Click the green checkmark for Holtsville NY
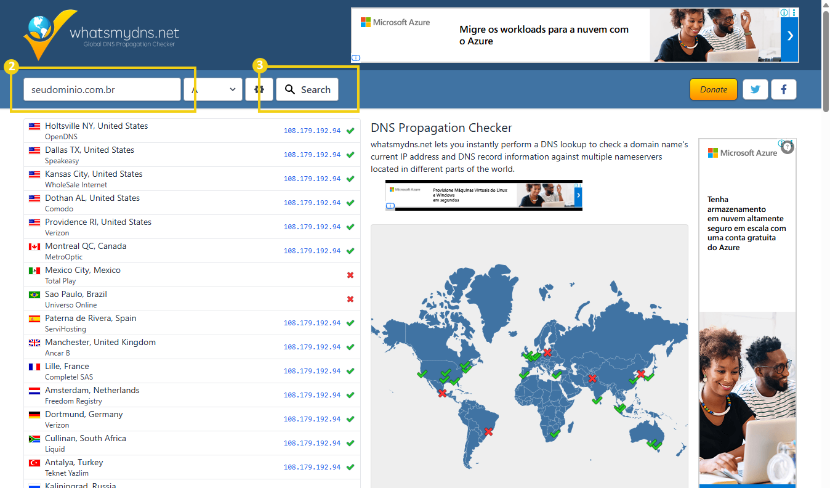Image resolution: width=830 pixels, height=488 pixels. [350, 131]
